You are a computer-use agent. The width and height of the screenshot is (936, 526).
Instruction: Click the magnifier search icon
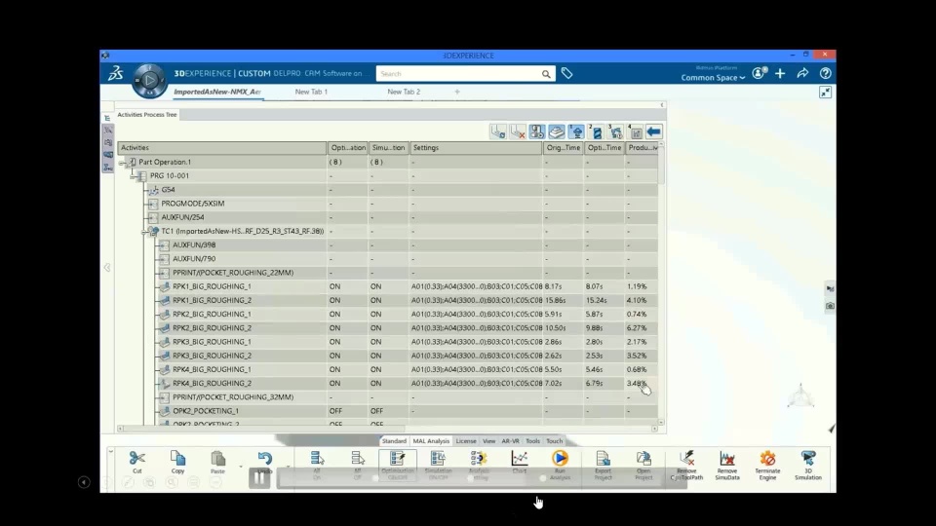point(546,74)
